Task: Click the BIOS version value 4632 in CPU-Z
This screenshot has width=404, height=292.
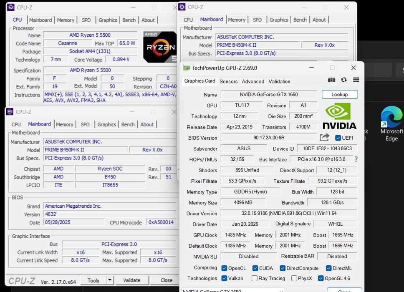Action: click(x=109, y=214)
